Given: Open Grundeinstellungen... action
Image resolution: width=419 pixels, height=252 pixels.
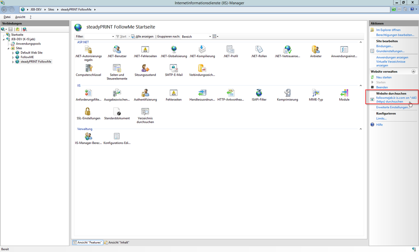Looking at the screenshot, I should tap(390, 51).
